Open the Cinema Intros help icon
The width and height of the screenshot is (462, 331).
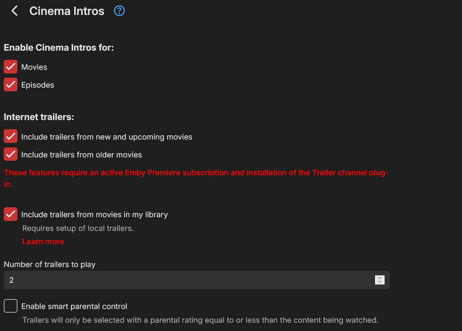click(119, 11)
